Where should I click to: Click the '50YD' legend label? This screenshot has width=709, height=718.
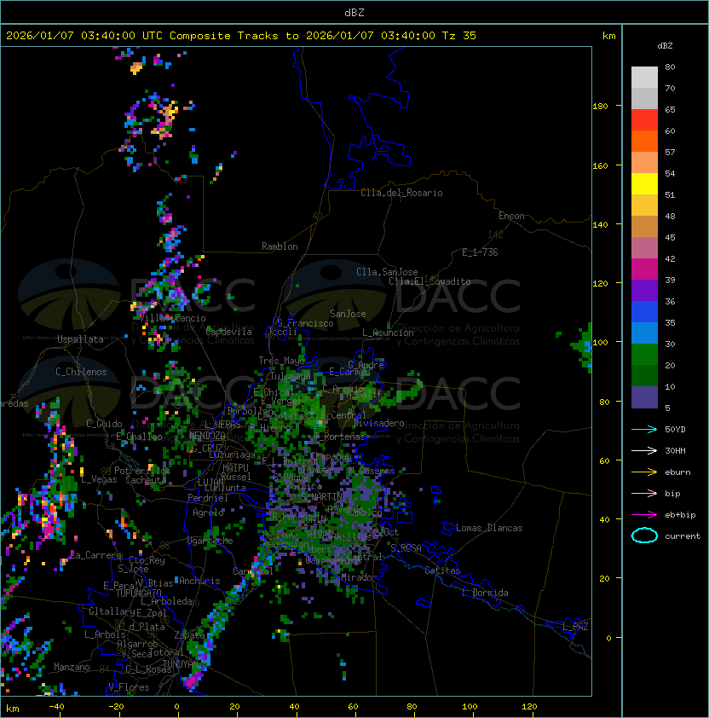pos(675,429)
